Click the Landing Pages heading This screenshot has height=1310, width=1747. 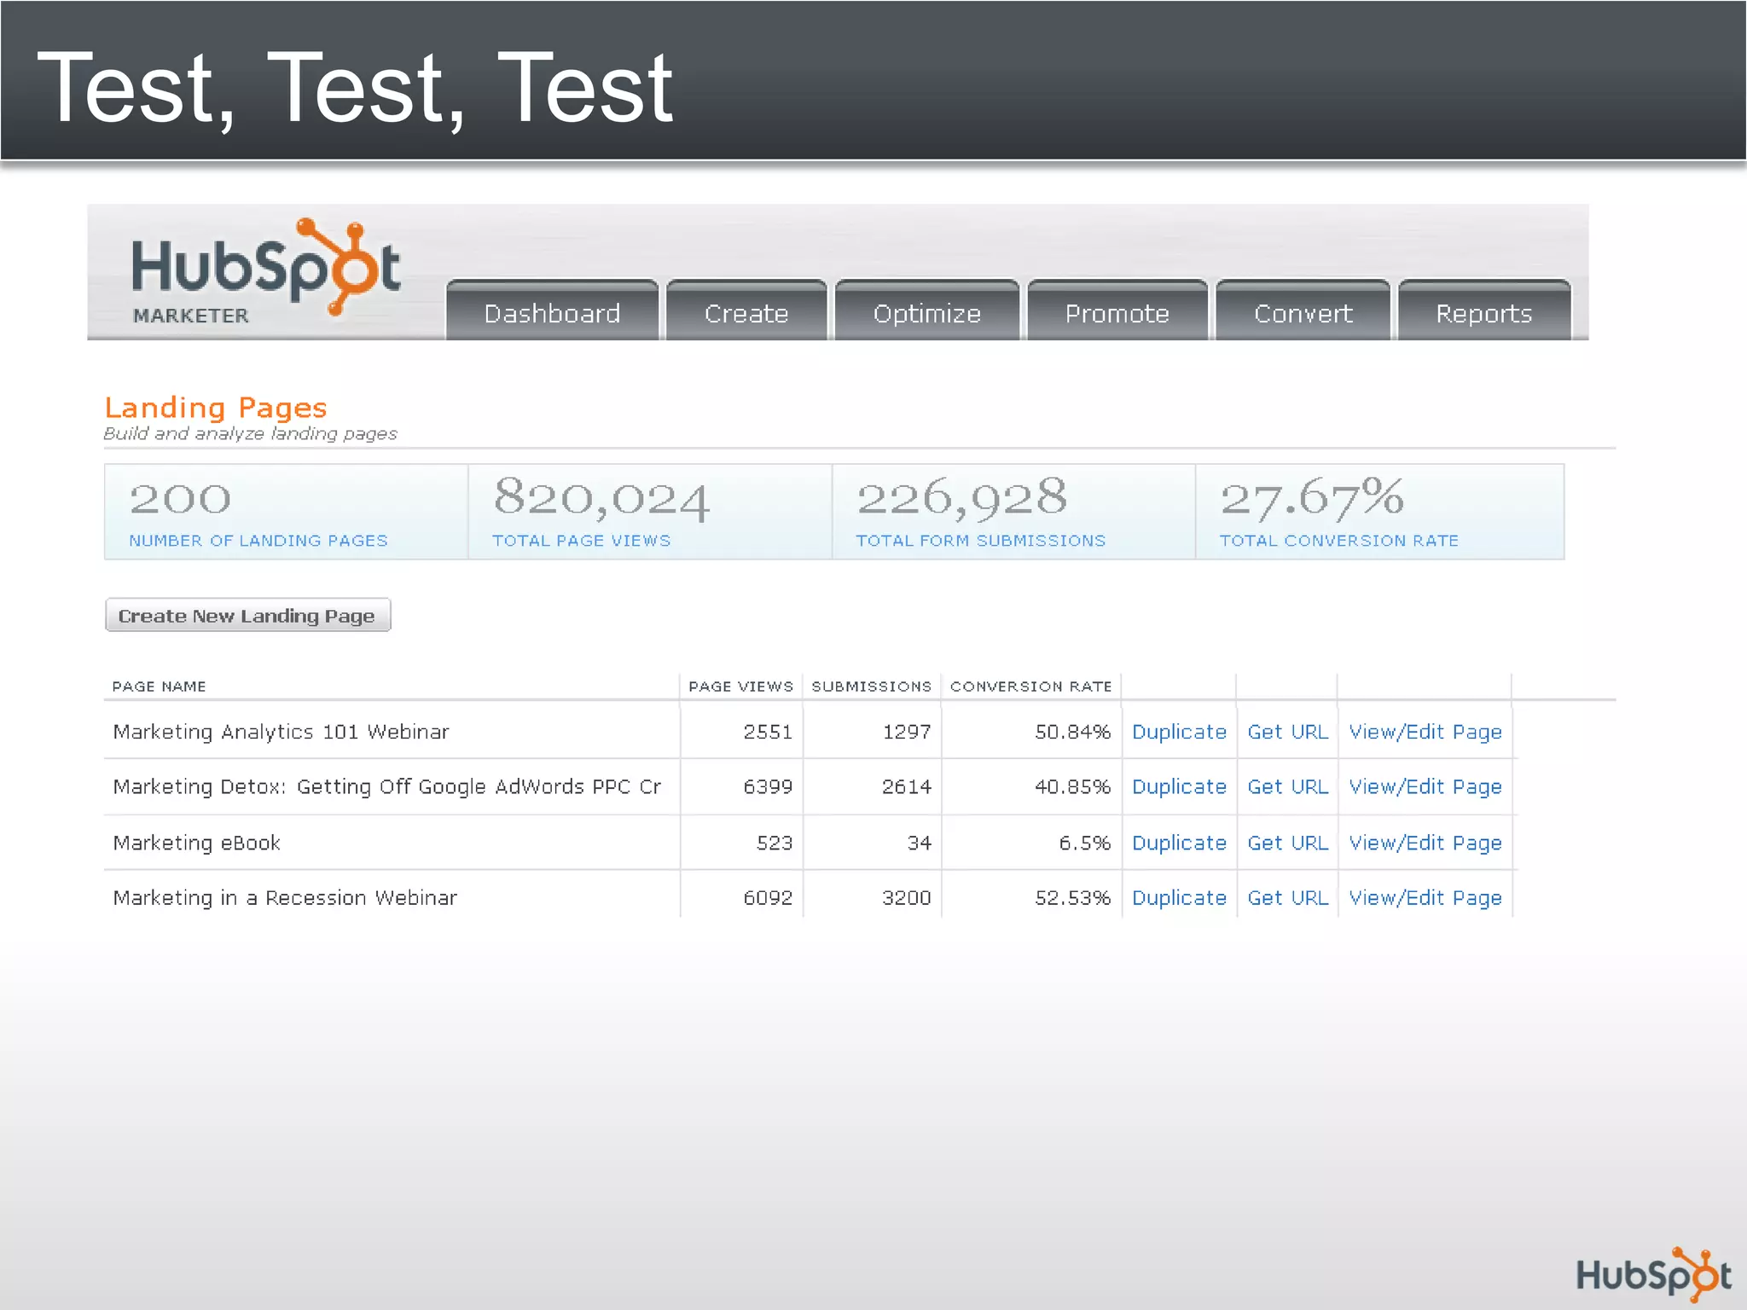(216, 408)
